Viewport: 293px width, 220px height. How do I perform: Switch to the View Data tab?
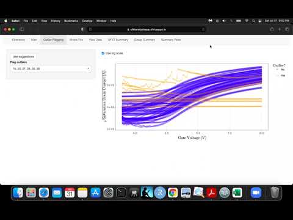tap(95, 40)
